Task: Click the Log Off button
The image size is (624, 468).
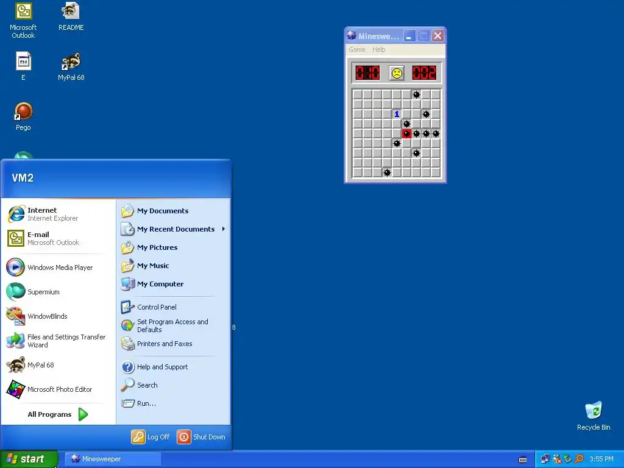Action: (x=151, y=437)
